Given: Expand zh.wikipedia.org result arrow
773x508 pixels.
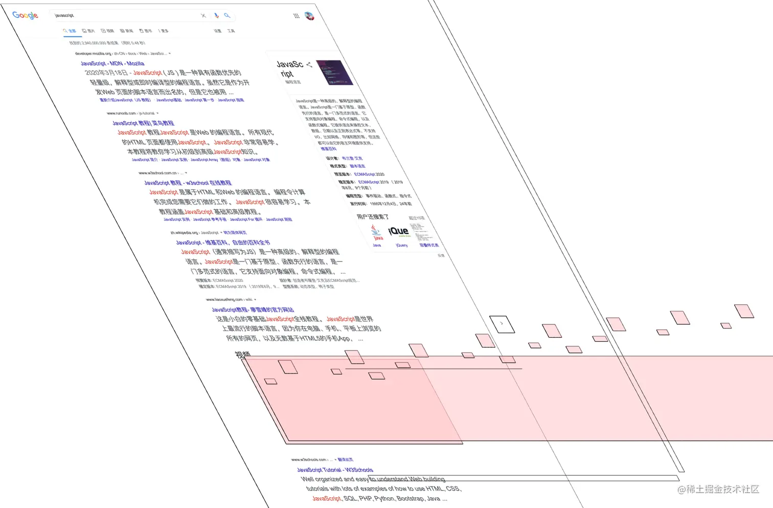Looking at the screenshot, I should click(x=221, y=233).
